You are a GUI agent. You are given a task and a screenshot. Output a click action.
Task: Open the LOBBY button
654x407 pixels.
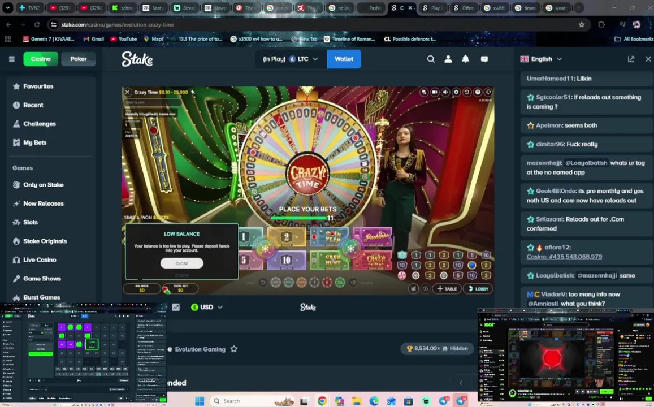(x=478, y=288)
